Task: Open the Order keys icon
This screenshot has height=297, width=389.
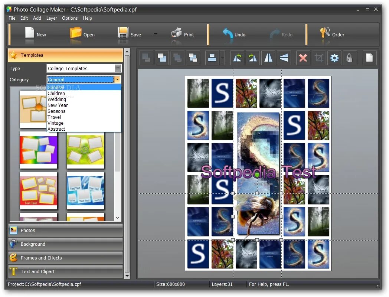Action: point(325,33)
